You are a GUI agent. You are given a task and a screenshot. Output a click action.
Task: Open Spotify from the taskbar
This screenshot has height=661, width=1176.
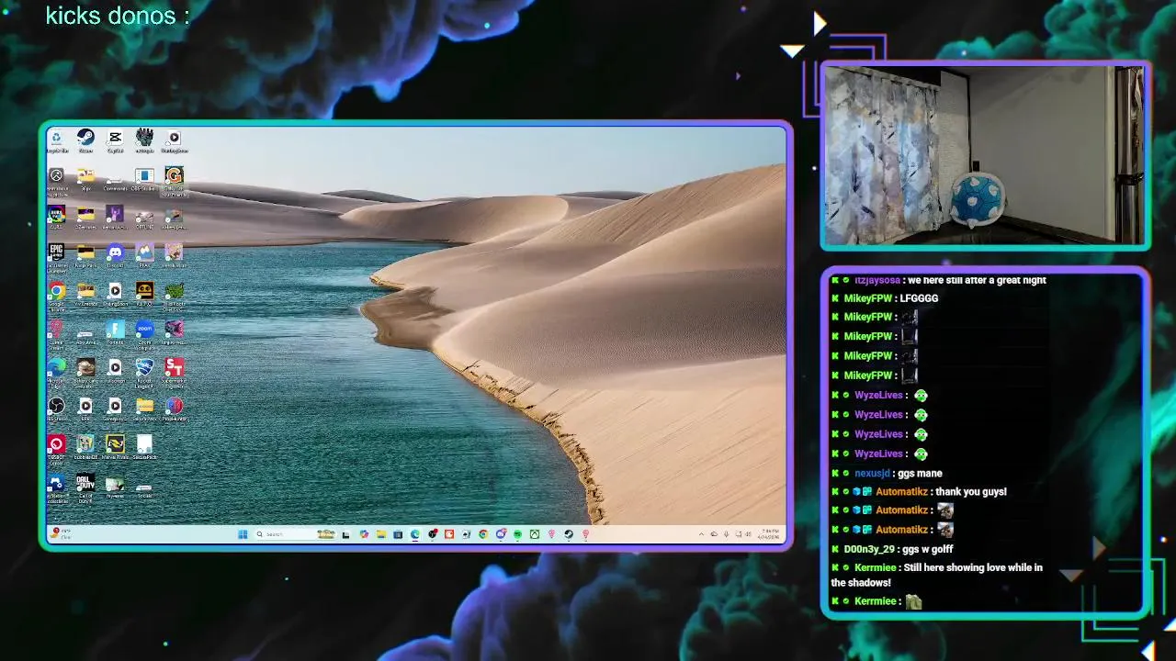pyautogui.click(x=517, y=534)
